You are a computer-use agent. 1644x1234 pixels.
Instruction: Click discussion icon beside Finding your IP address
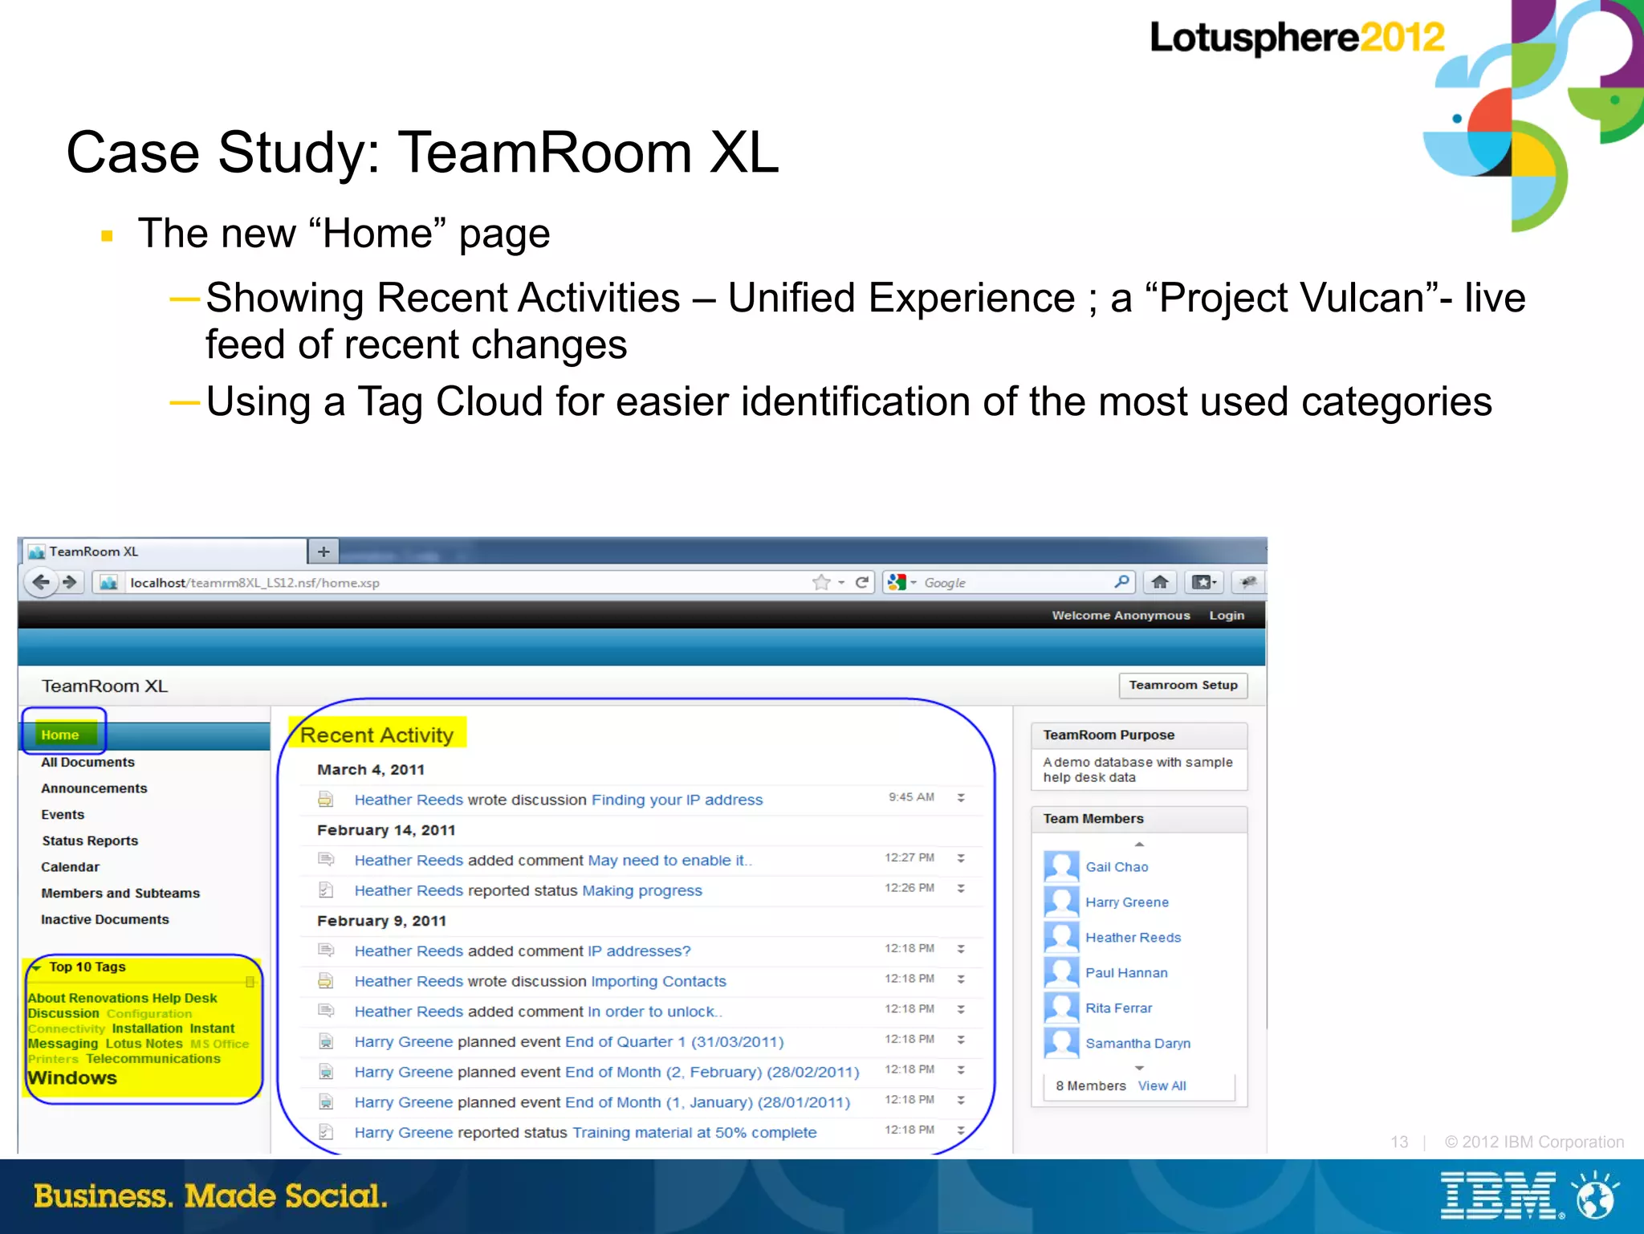click(325, 800)
